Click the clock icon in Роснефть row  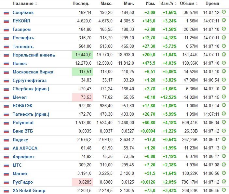(x=224, y=37)
